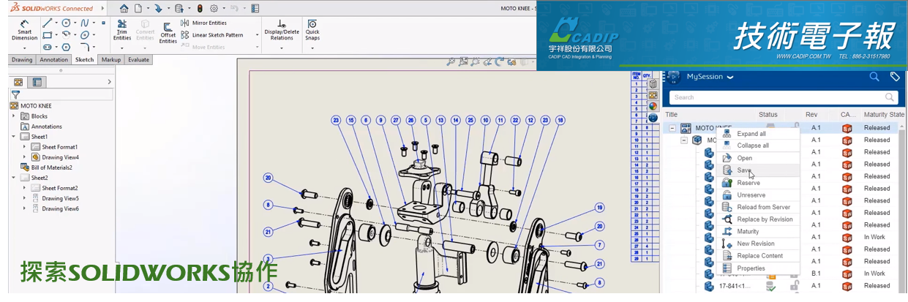This screenshot has width=908, height=302.
Task: Expand the feature tree panel chevron
Action: (110, 82)
